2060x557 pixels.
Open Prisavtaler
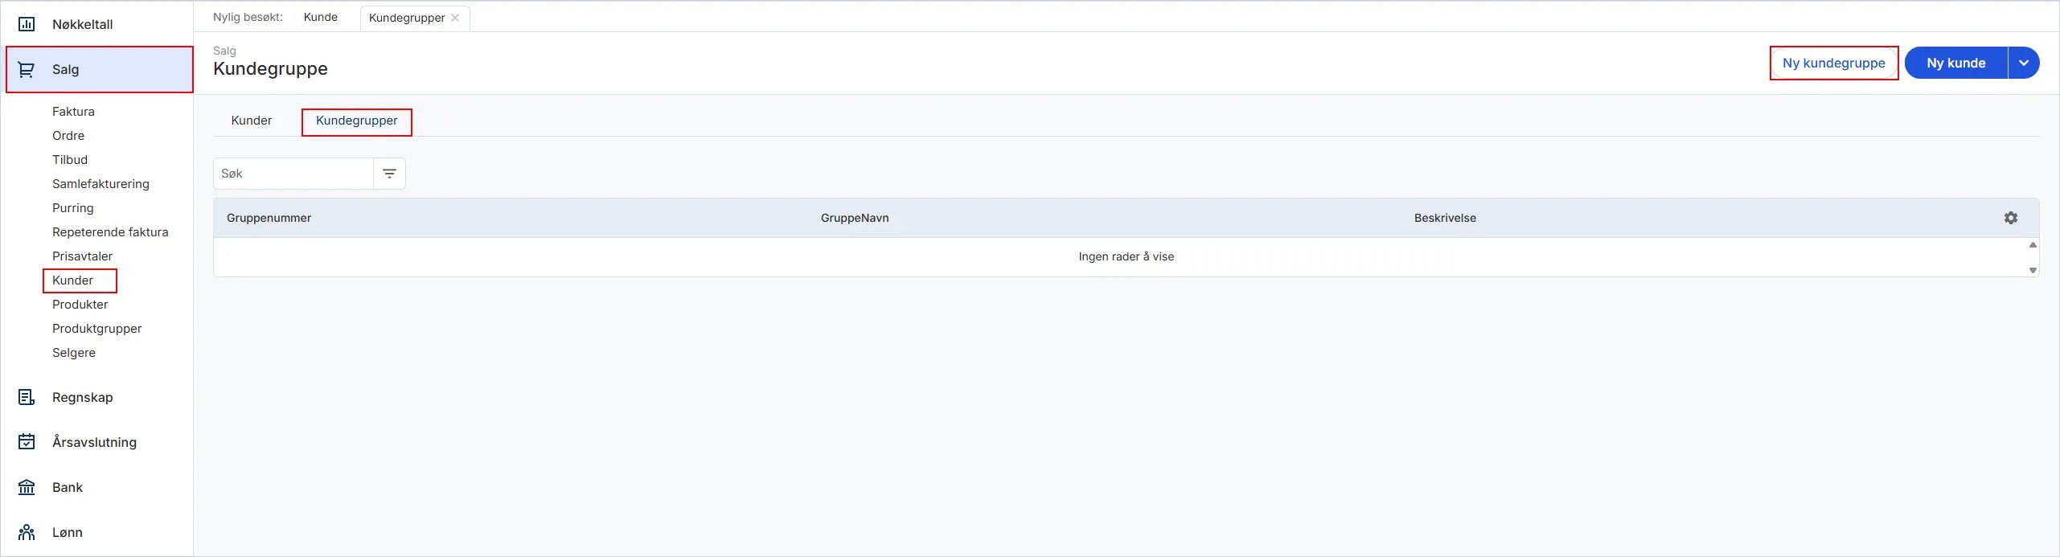82,256
